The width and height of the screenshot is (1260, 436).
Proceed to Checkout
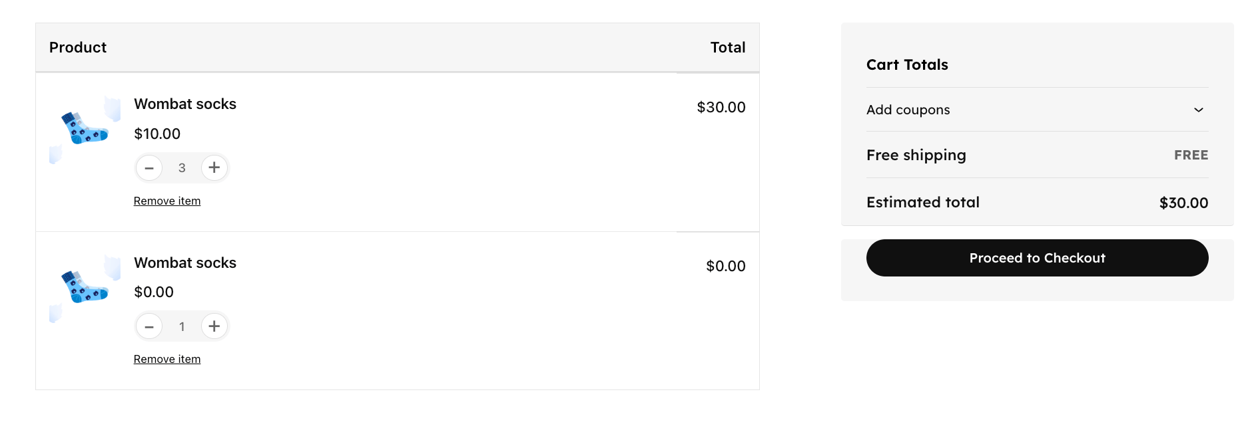click(1036, 258)
